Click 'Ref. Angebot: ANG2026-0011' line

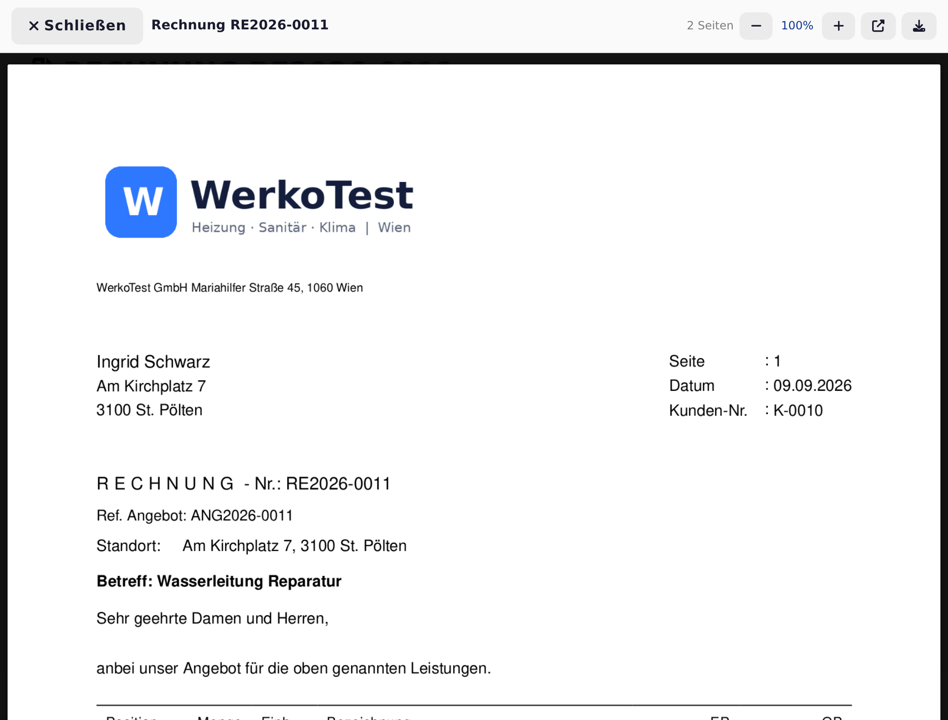195,515
